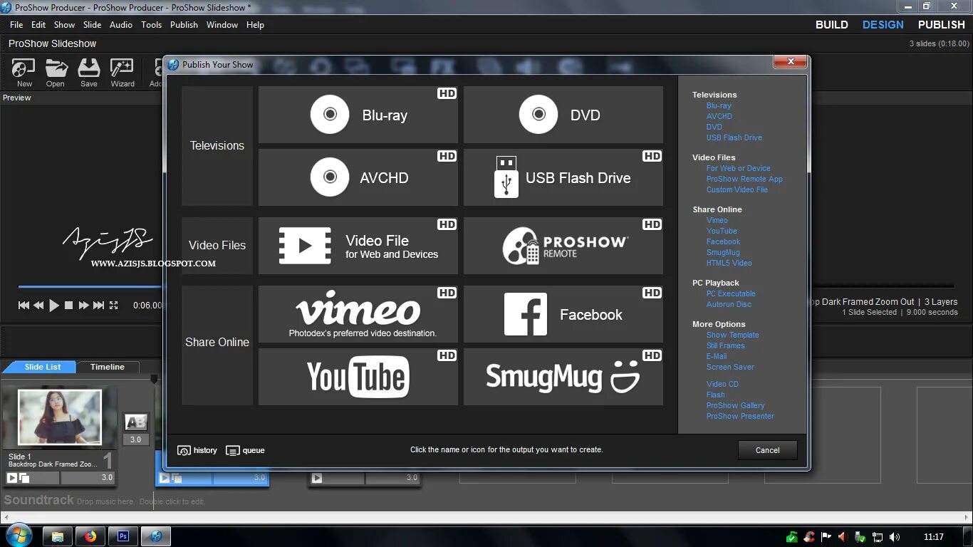Click E-Mail link under More Options
973x547 pixels.
pos(717,356)
